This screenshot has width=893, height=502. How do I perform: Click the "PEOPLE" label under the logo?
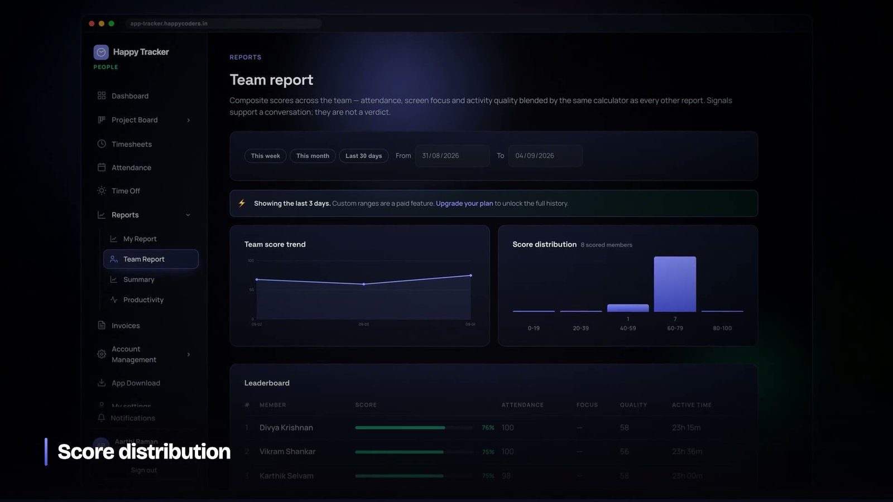pyautogui.click(x=106, y=67)
